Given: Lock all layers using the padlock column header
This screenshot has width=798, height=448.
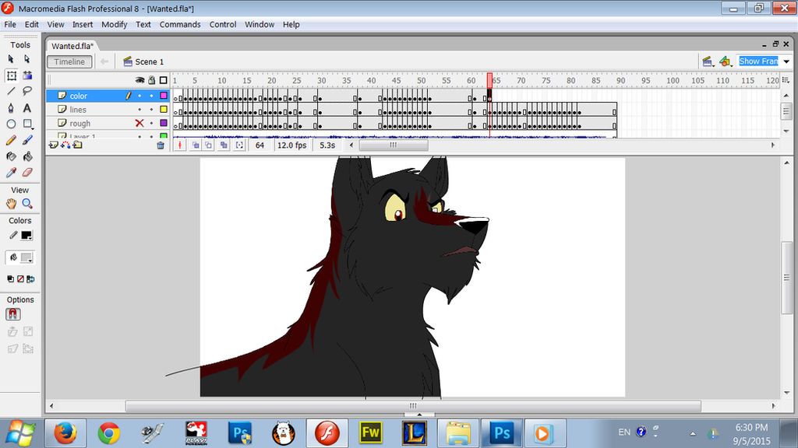Looking at the screenshot, I should pyautogui.click(x=151, y=80).
